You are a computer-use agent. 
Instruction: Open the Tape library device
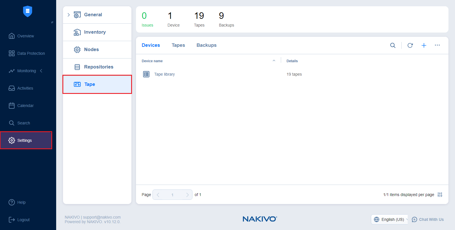point(164,74)
